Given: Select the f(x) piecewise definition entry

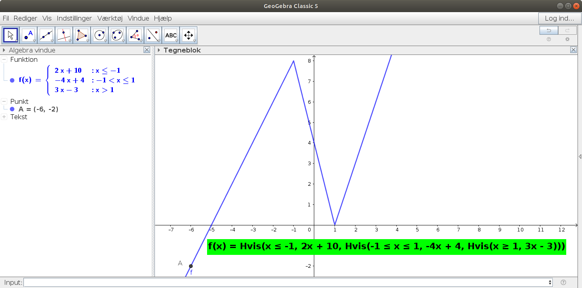Looking at the screenshot, I should point(77,80).
